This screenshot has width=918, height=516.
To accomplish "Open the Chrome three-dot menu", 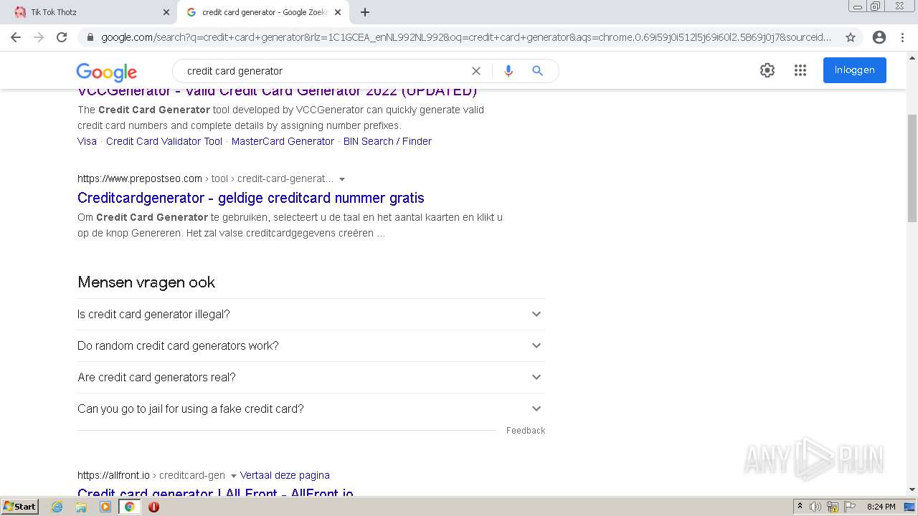I will (x=902, y=37).
